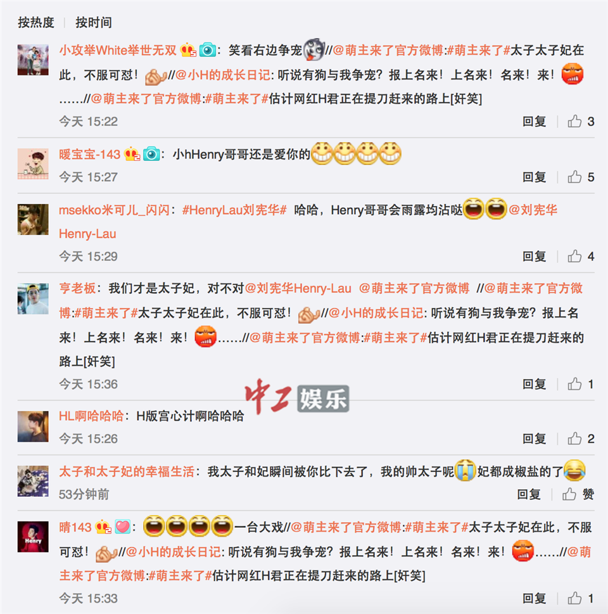Click the crown membership badge next to 晴143
608x614 pixels.
point(103,527)
